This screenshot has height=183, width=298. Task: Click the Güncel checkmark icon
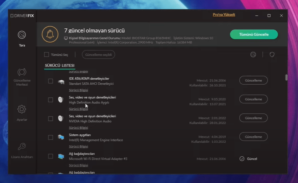[242, 159]
